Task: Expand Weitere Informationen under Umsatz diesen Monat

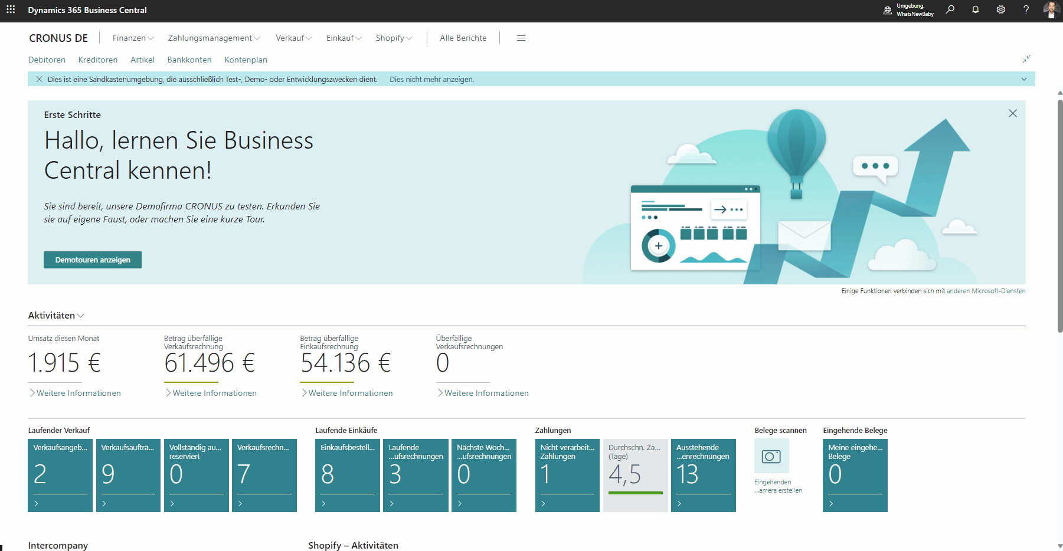Action: click(75, 393)
